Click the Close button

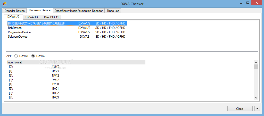click(x=240, y=109)
